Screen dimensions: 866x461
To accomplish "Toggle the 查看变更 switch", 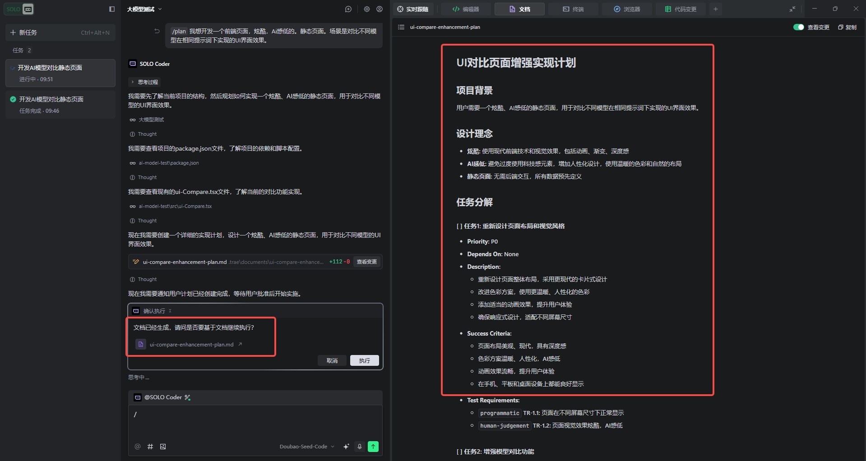I will 798,27.
